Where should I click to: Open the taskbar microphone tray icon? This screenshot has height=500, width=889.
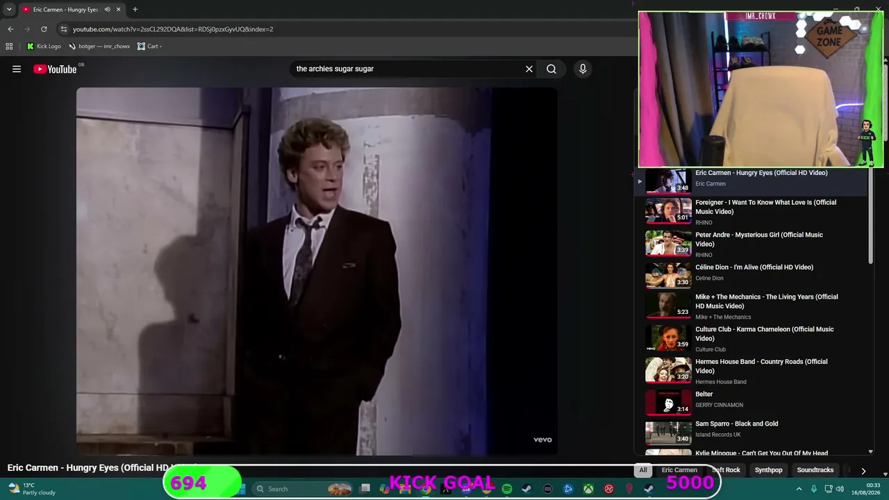(x=814, y=489)
